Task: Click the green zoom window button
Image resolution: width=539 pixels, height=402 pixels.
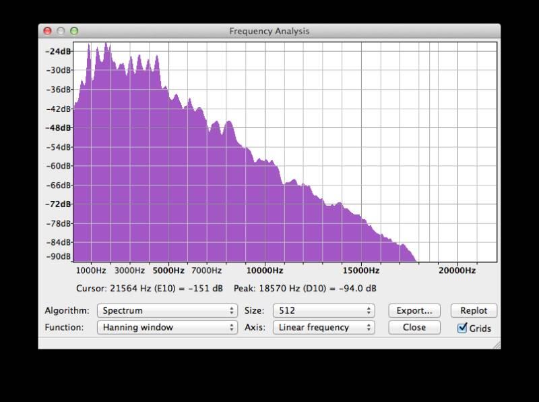Action: [x=74, y=31]
